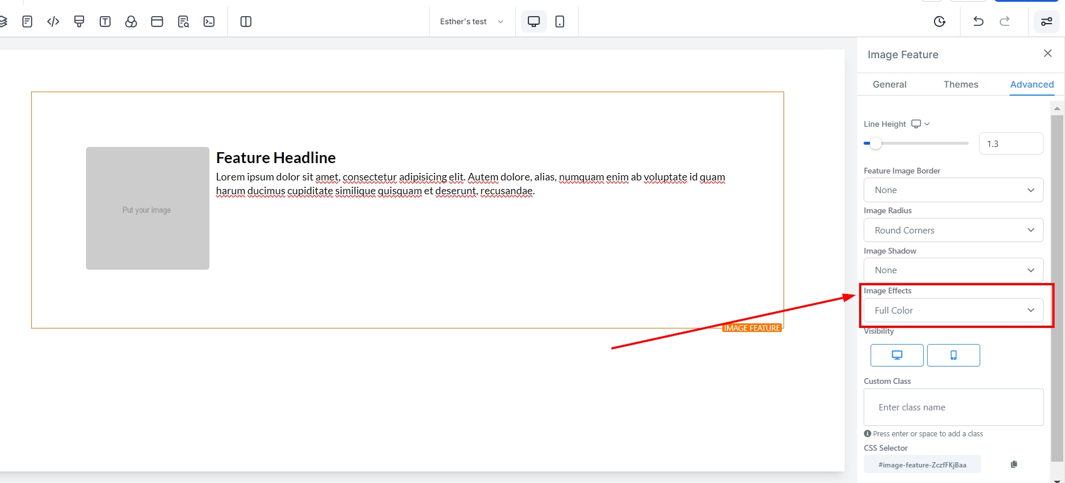The image size is (1065, 483).
Task: Click the Feature Headline text
Action: [x=276, y=158]
